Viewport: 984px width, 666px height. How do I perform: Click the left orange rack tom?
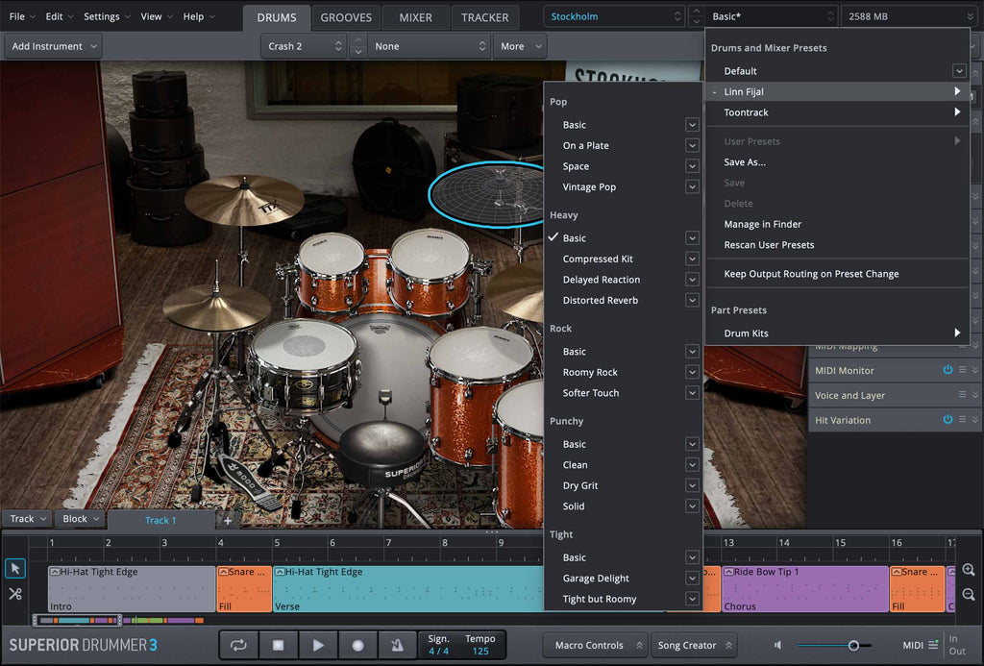pos(332,270)
